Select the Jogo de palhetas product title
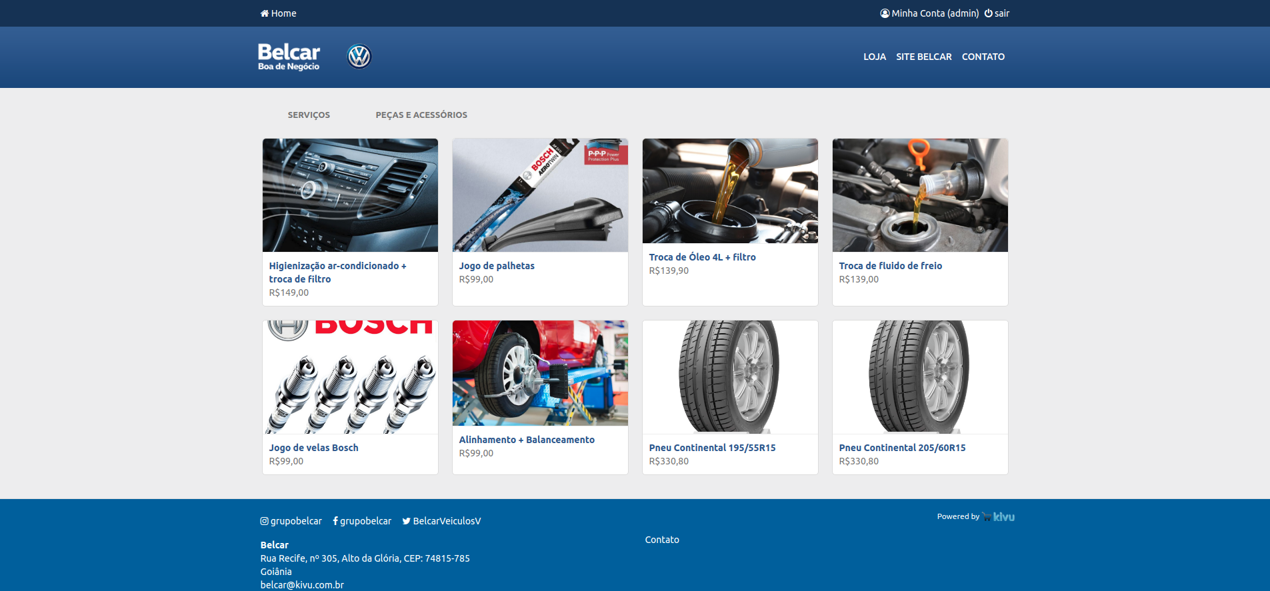1270x591 pixels. 497,266
